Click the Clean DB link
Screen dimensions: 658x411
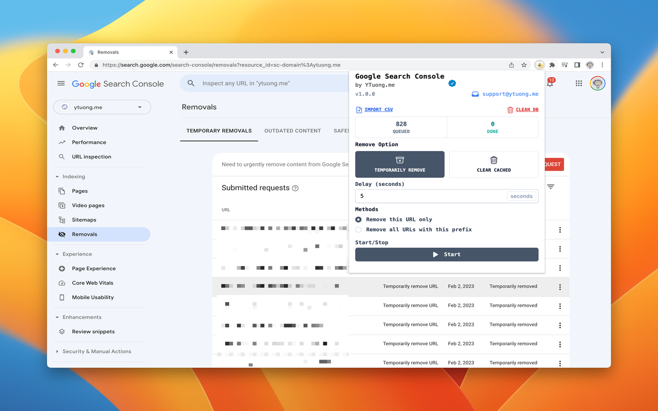point(523,109)
